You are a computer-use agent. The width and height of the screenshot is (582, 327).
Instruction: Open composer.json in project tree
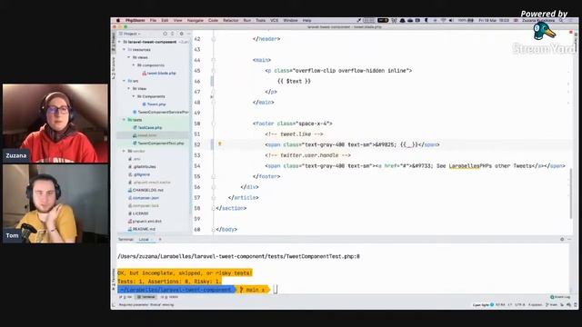144,198
